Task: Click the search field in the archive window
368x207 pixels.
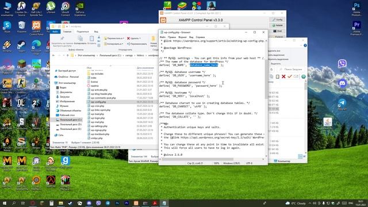Action: click(x=292, y=70)
